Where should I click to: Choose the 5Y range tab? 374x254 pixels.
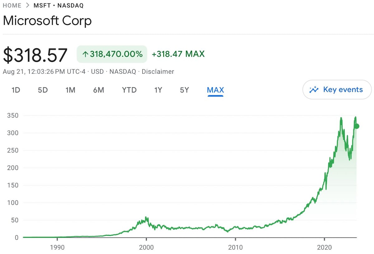coord(185,90)
